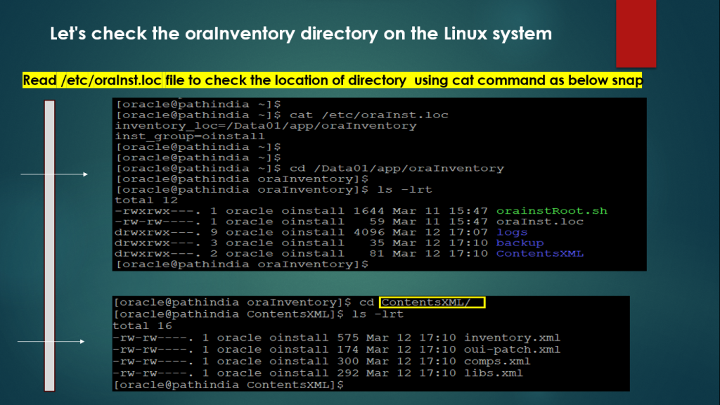Click the libs.xml file entry
Viewport: 720px width, 405px height.
(x=493, y=373)
